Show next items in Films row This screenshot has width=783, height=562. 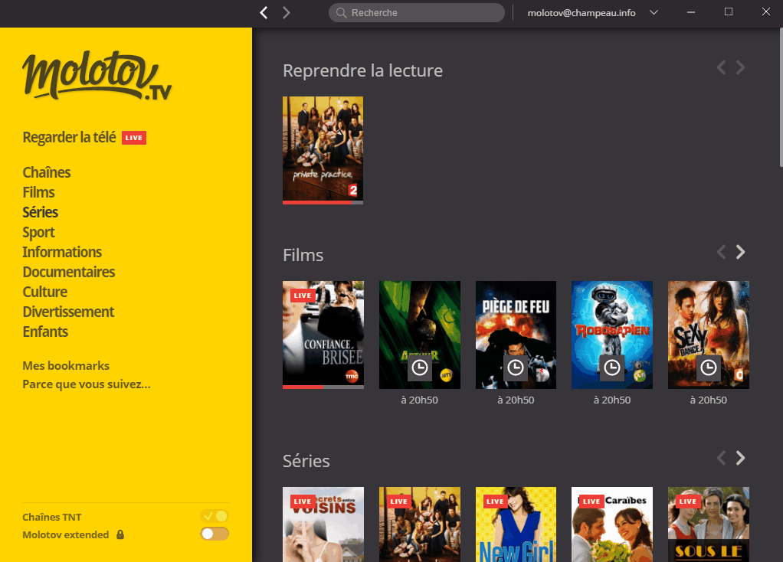click(x=741, y=252)
